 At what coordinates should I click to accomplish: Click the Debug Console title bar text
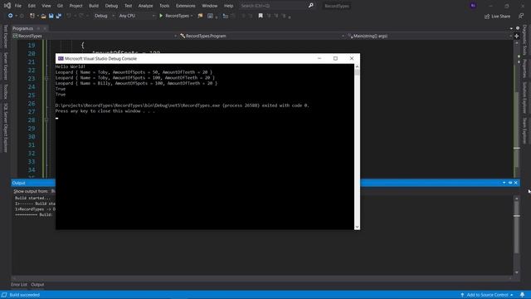pyautogui.click(x=101, y=59)
